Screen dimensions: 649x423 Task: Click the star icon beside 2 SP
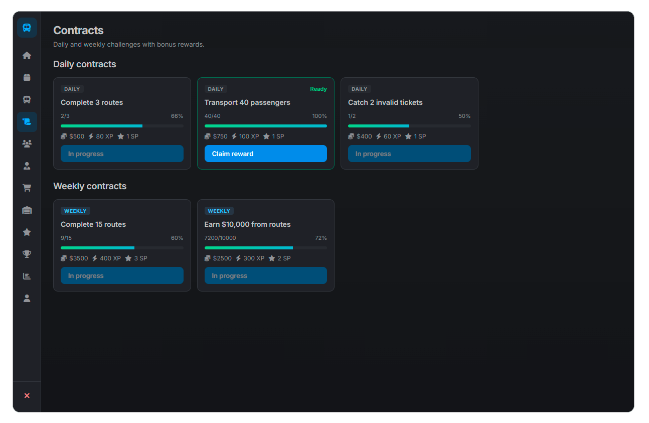(272, 258)
